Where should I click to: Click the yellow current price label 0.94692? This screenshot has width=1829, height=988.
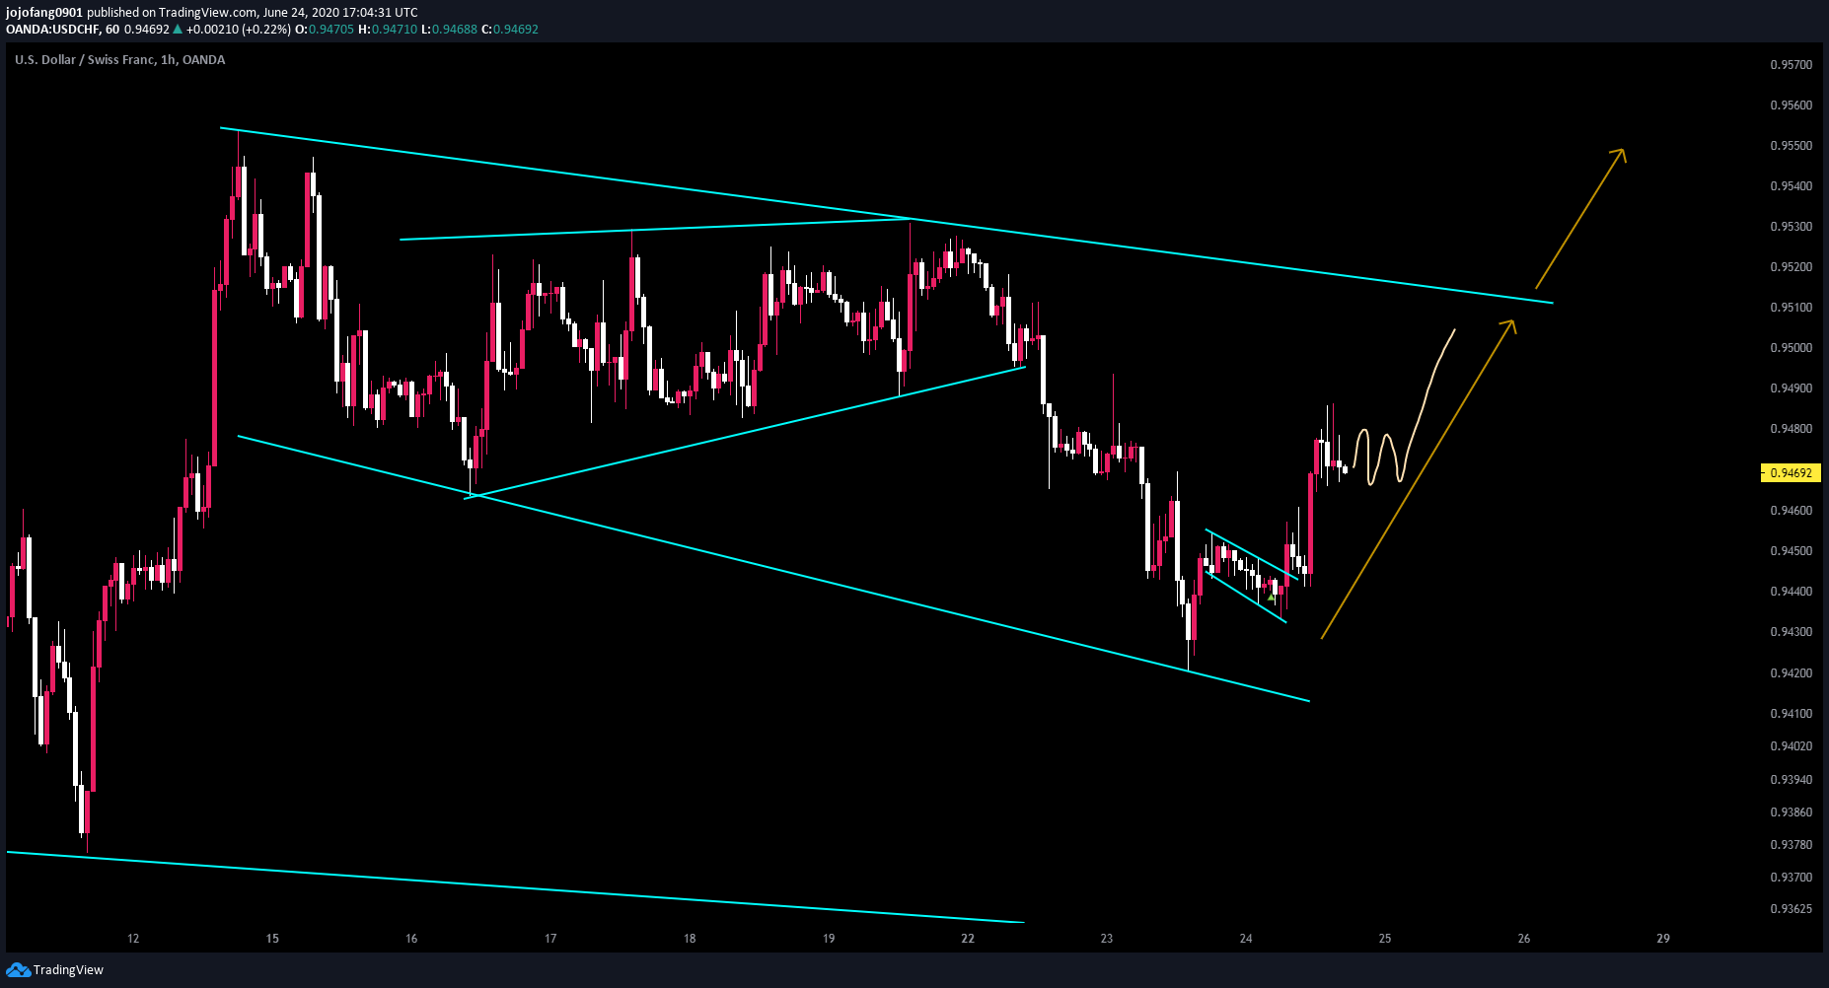(1791, 473)
